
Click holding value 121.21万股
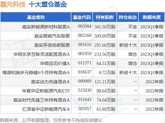(x=105, y=82)
